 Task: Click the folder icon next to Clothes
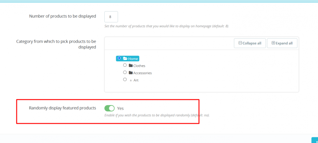131,65
